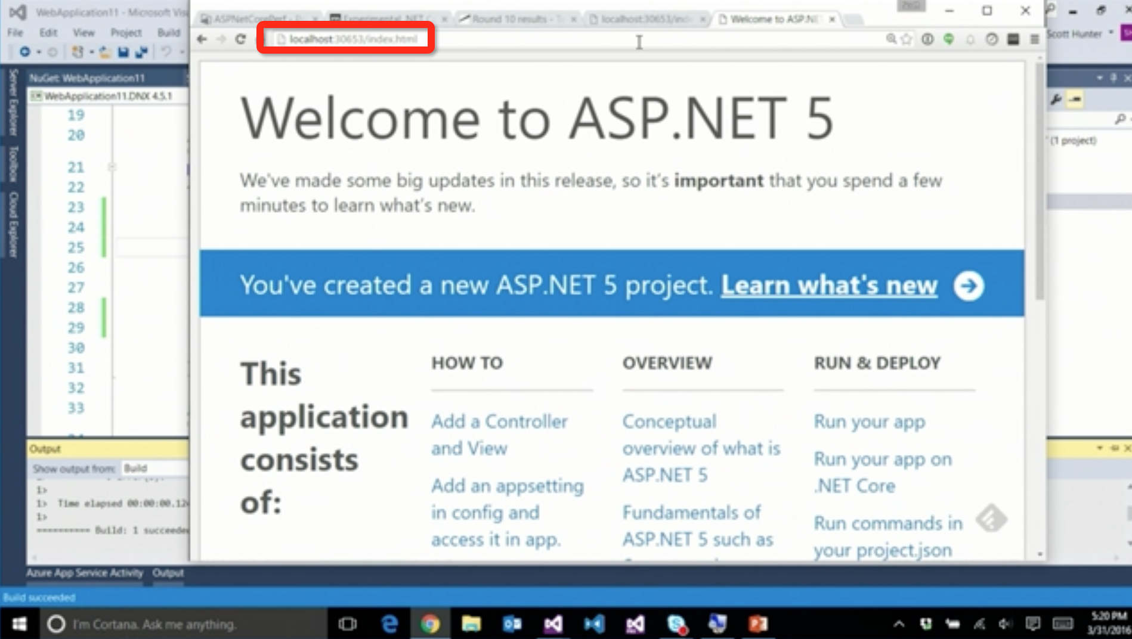Open Conceptual overview of ASP.NET 5 link

point(701,448)
